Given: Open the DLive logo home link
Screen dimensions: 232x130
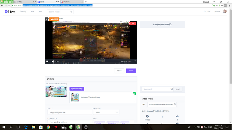Looking at the screenshot, I should [x=10, y=12].
